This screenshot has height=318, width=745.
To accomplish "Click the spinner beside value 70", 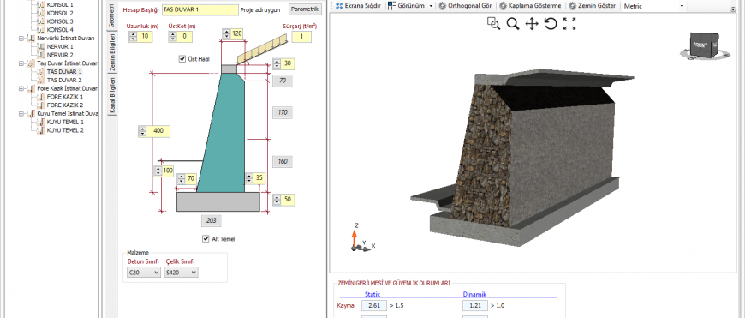I will coord(181,179).
